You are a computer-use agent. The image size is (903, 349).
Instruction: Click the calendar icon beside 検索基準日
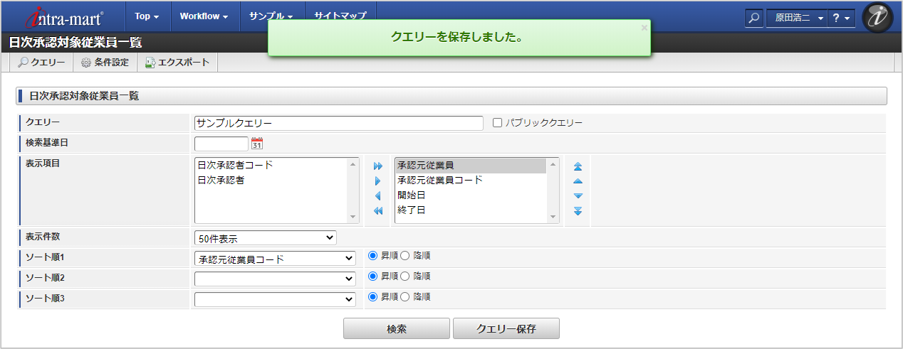click(x=257, y=144)
